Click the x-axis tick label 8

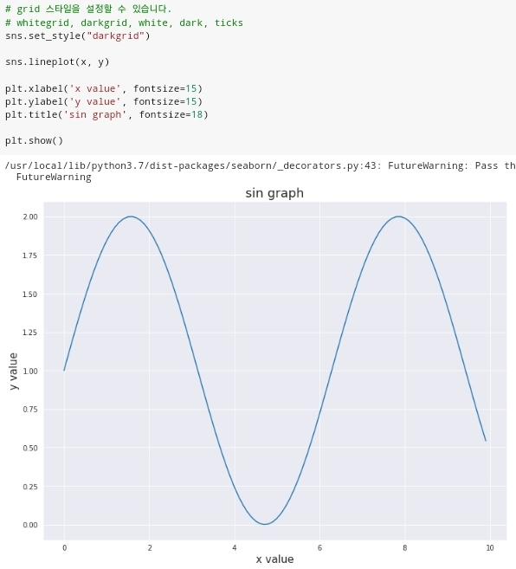(405, 548)
